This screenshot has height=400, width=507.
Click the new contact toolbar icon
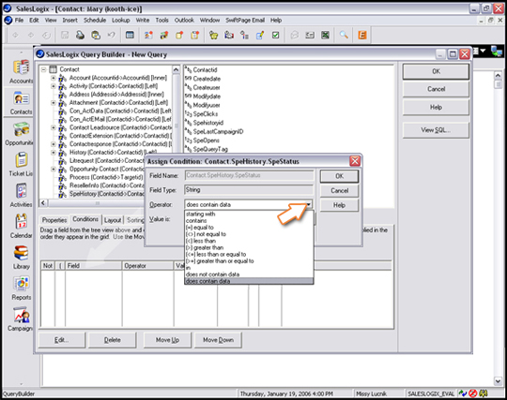coord(148,35)
